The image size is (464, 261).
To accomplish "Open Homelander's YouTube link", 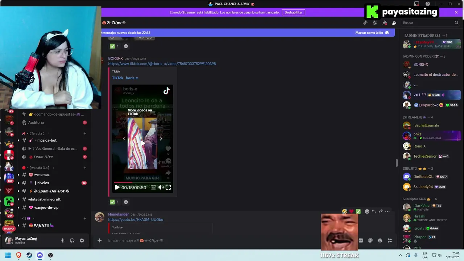I will 136,220.
